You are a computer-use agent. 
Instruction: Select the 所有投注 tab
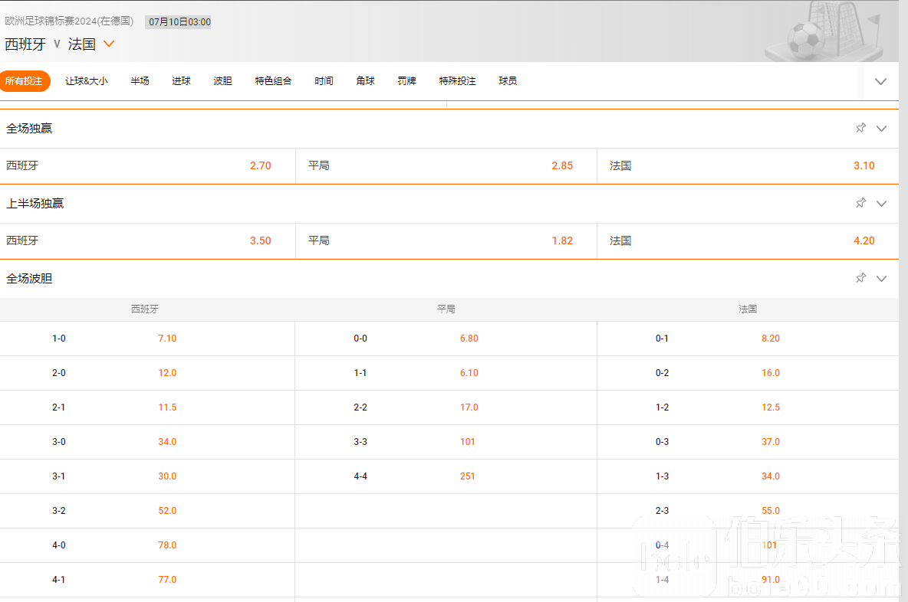[x=25, y=81]
